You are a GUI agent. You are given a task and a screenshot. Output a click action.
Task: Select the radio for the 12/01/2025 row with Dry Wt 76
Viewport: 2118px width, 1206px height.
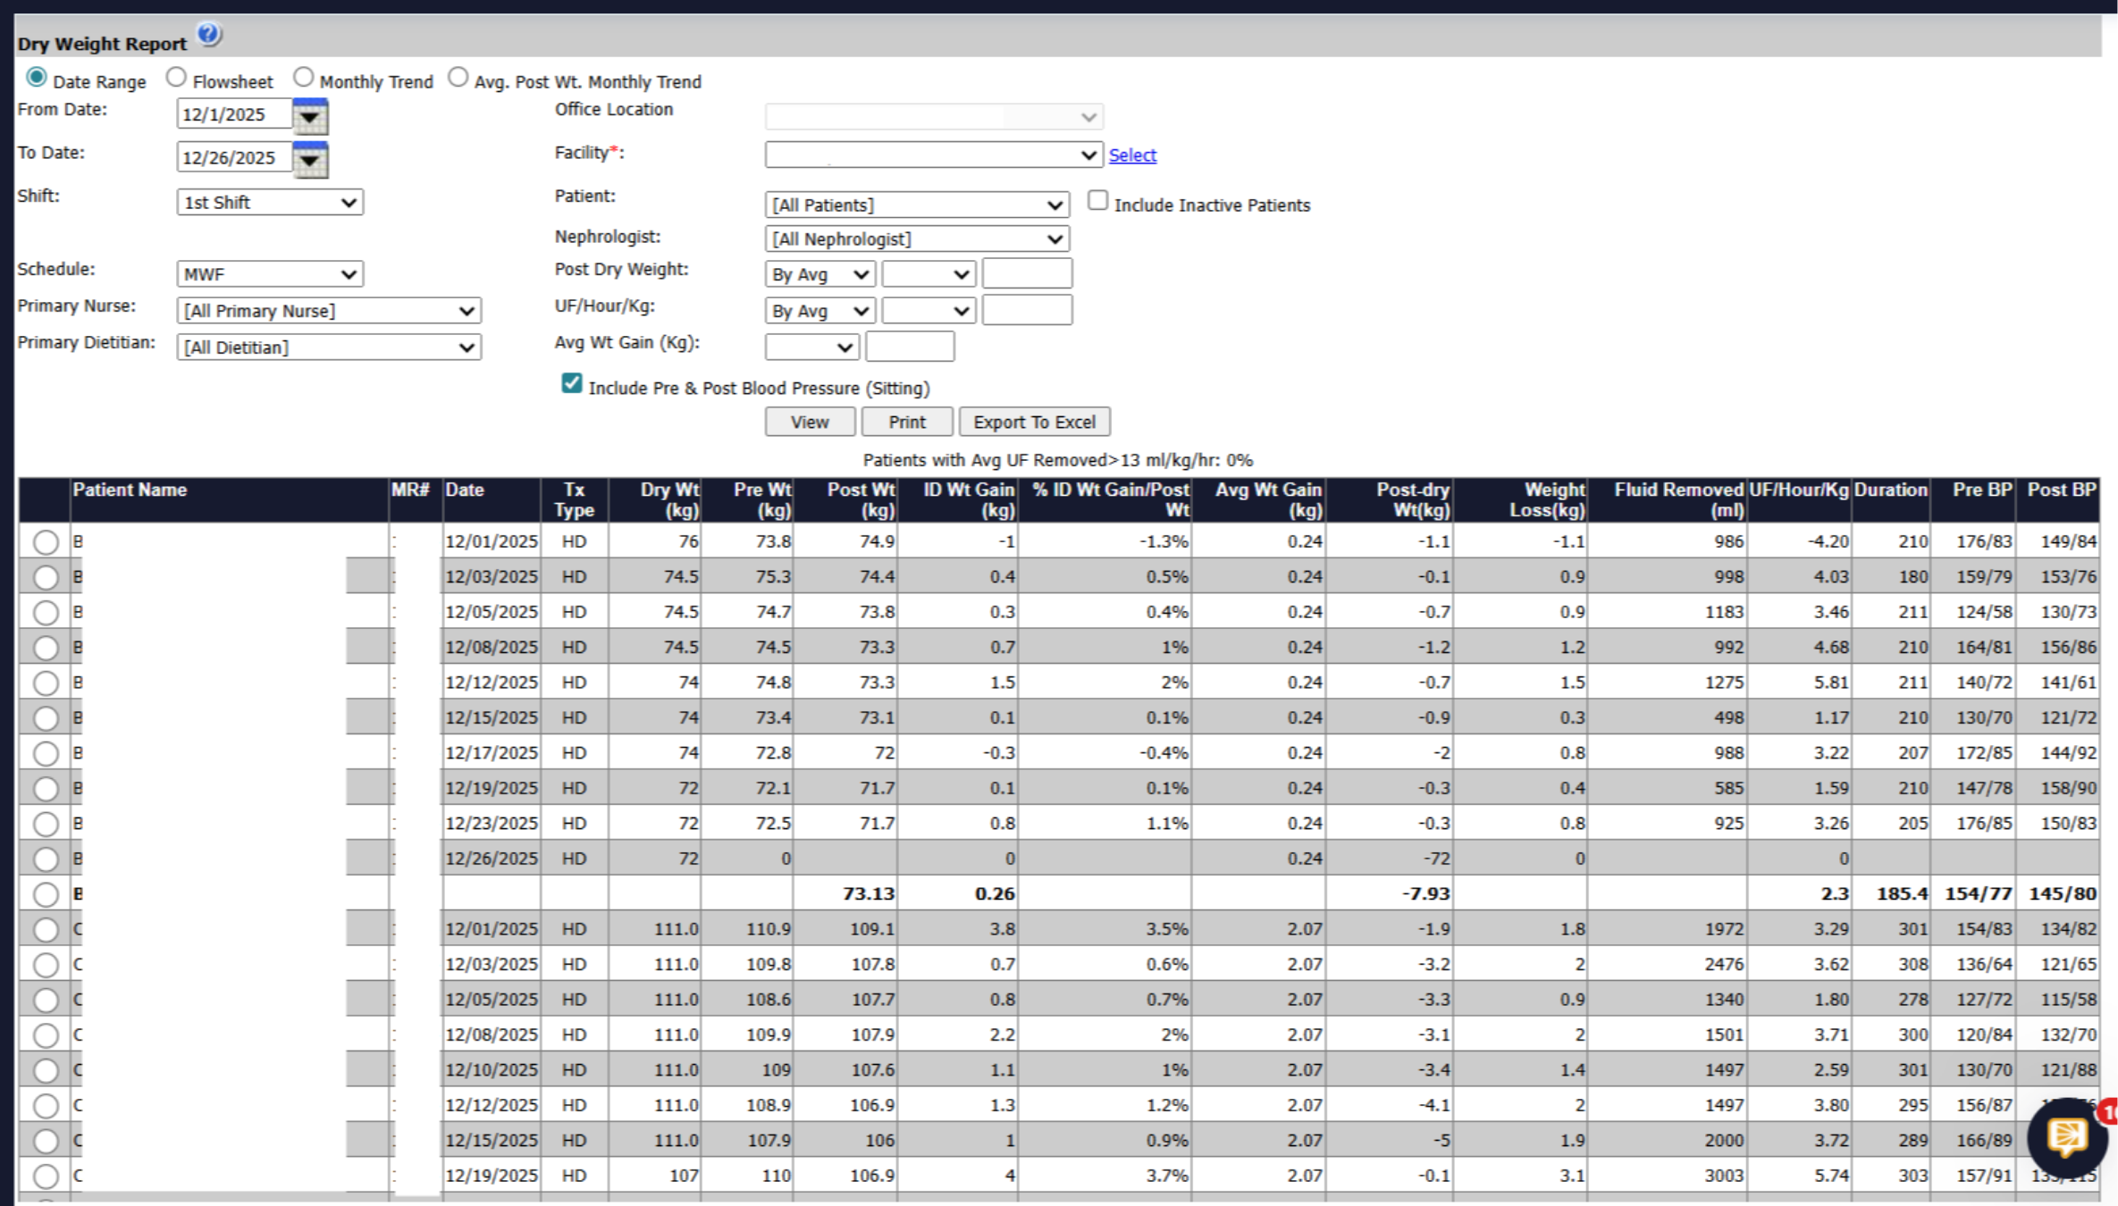tap(46, 542)
